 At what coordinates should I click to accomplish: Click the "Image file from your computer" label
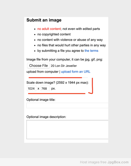coord(65,60)
